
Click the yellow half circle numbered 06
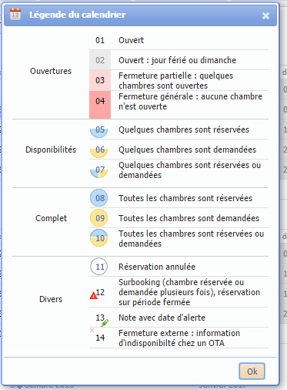[98, 151]
